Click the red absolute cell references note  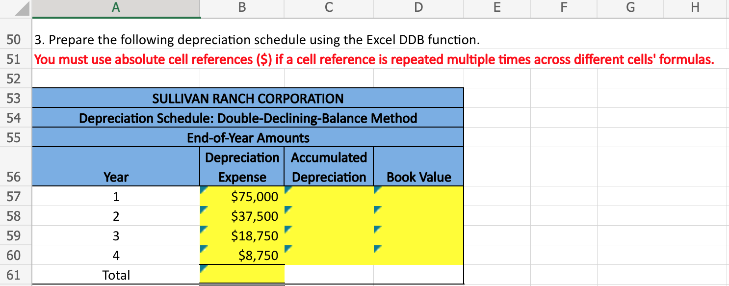(x=374, y=59)
